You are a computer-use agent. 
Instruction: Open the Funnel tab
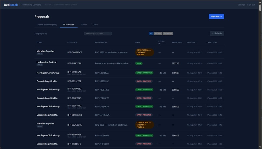pos(84,25)
